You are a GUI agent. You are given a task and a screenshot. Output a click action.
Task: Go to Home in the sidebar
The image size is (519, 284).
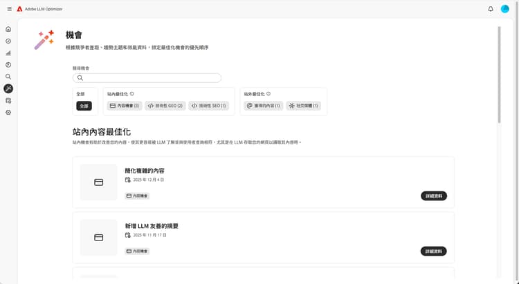[8, 29]
